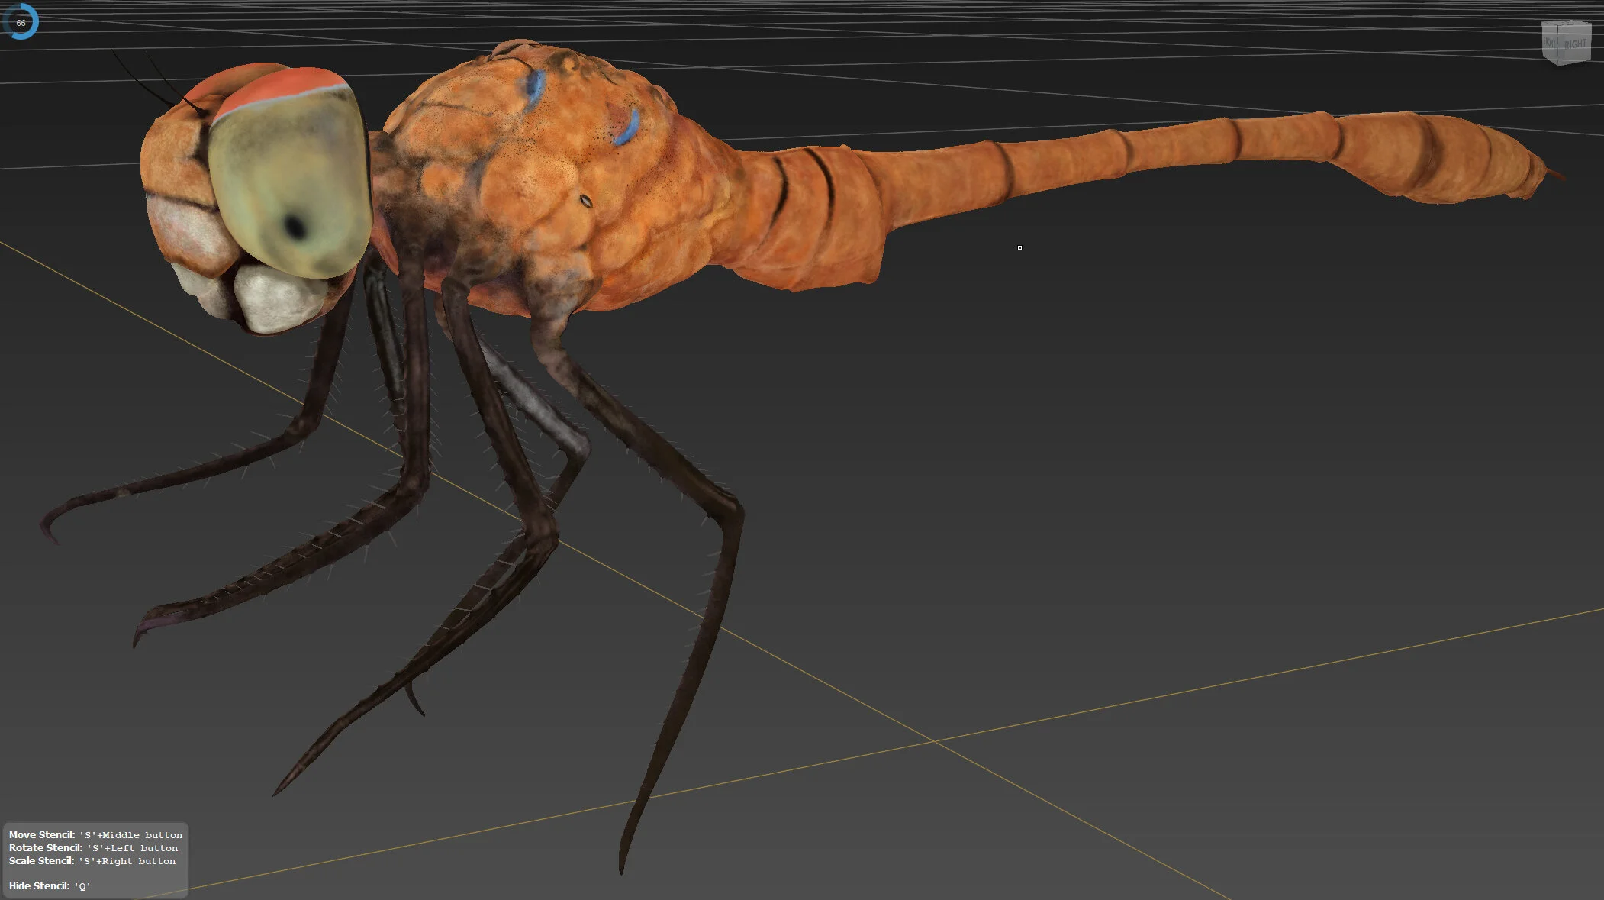Click the RIGHT face of the navigation cube
This screenshot has height=900, width=1604.
pos(1574,44)
